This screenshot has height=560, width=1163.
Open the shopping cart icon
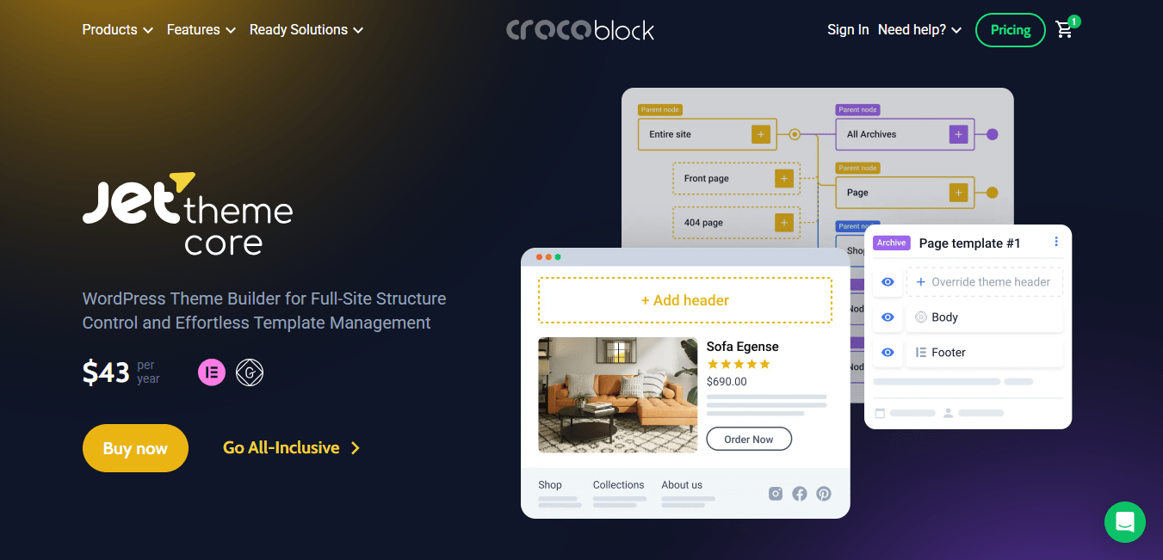(x=1065, y=30)
